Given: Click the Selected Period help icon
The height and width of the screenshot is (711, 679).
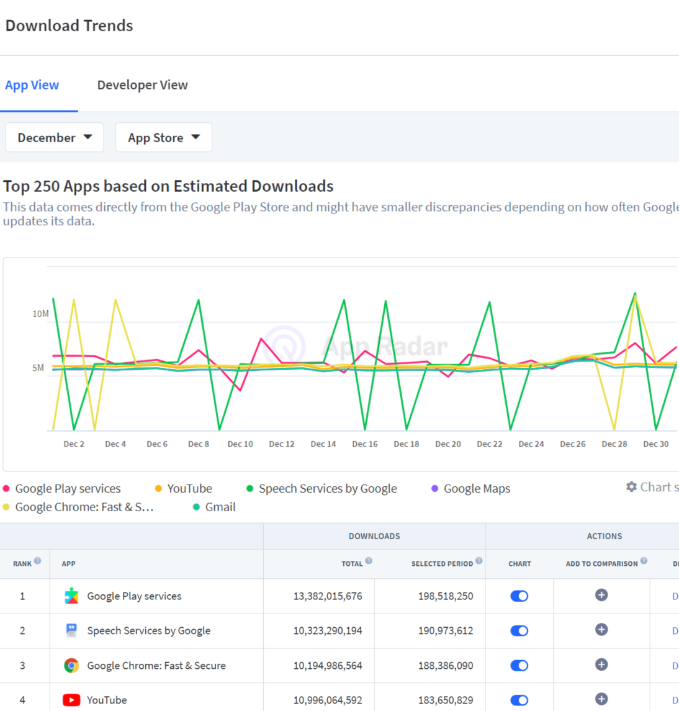Looking at the screenshot, I should (479, 561).
